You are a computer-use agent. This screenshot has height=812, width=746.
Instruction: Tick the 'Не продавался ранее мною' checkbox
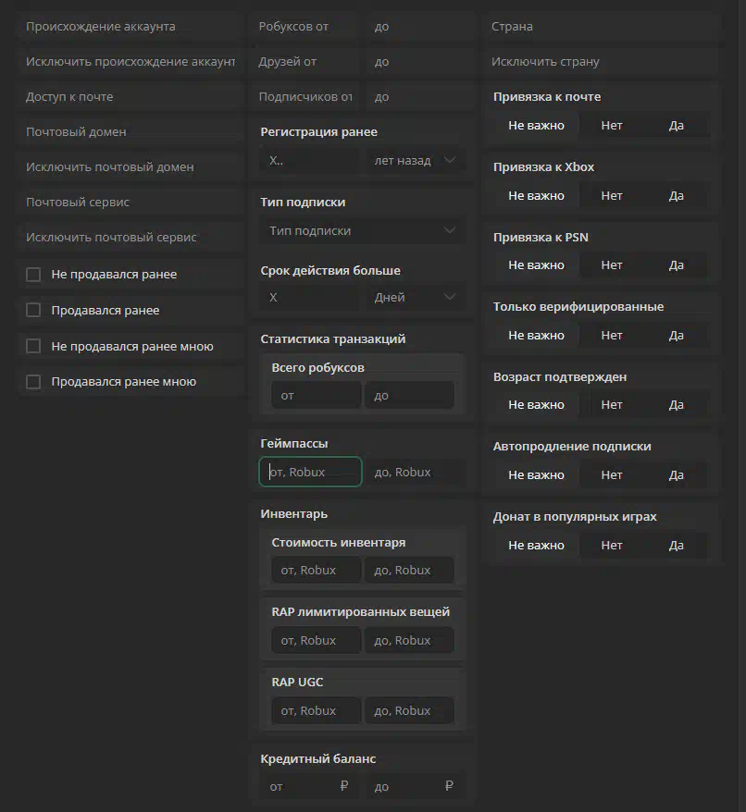click(34, 346)
